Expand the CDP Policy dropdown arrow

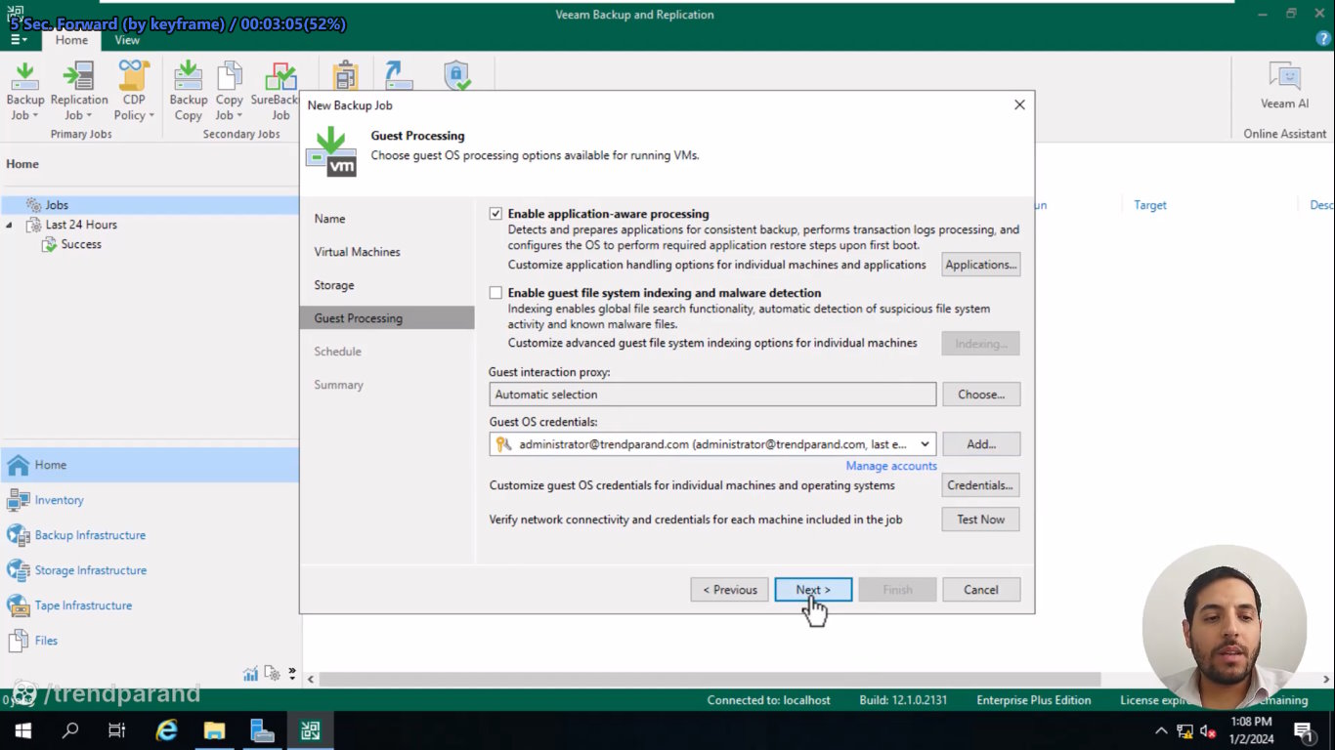[x=151, y=115]
